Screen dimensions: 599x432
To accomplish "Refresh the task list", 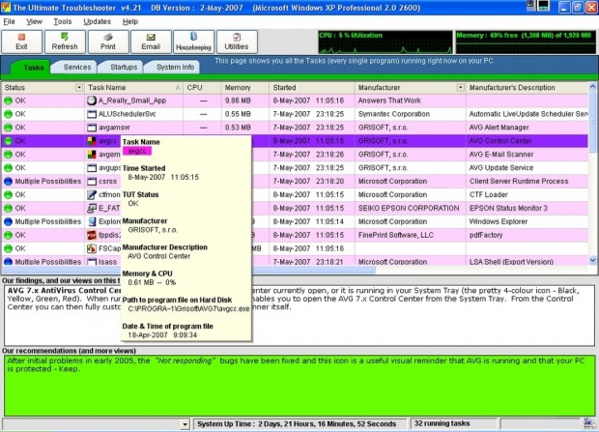I will pos(65,42).
